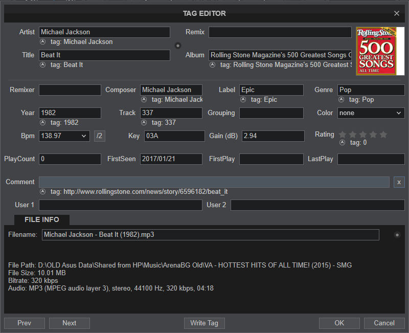The height and width of the screenshot is (333, 409).
Task: Click the 'Bitrate: 320 kbps' text
Action: tap(33, 280)
